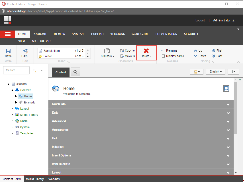This screenshot has height=183, width=244.
Task: Expand the Indexing section
Action: (141, 147)
